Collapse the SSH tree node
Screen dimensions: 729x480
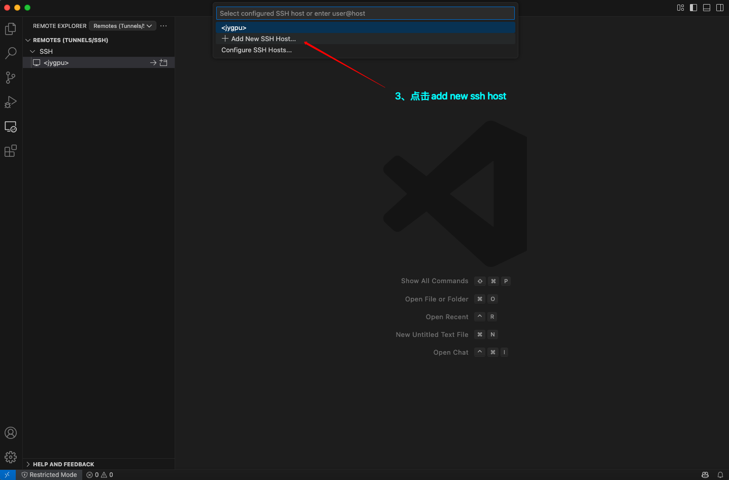tap(32, 52)
